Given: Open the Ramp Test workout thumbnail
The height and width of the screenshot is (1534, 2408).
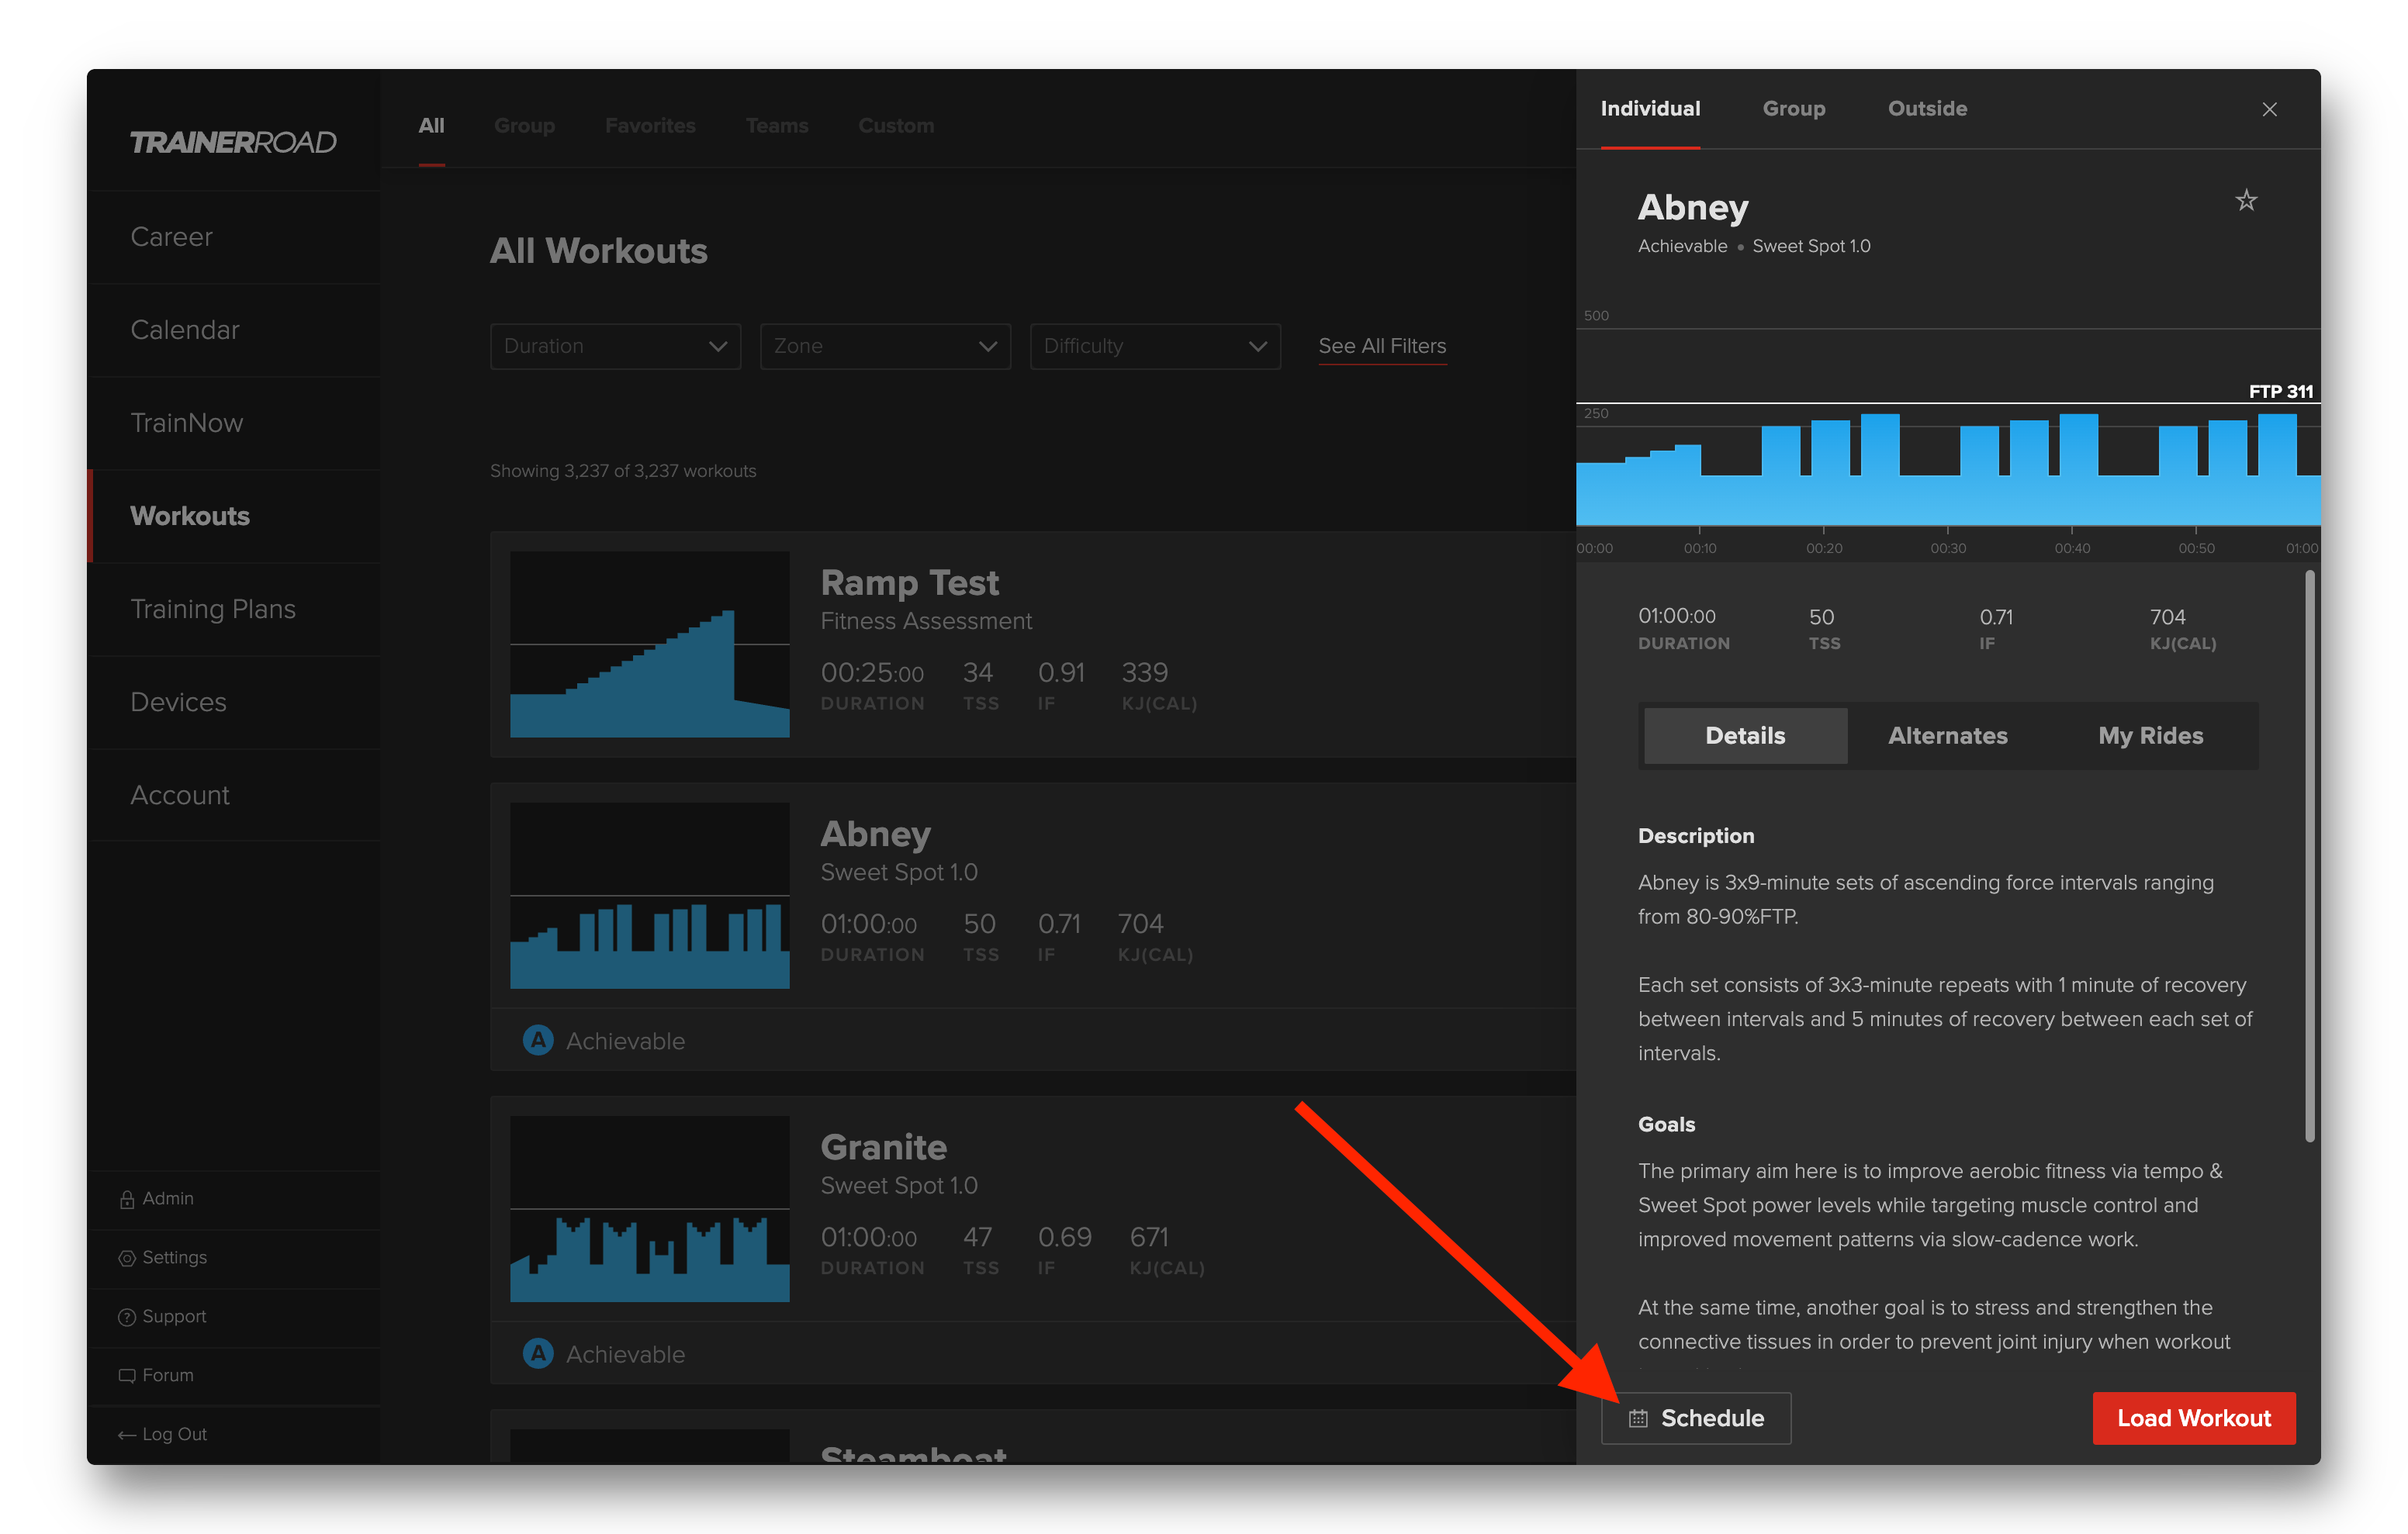Looking at the screenshot, I should pyautogui.click(x=649, y=644).
